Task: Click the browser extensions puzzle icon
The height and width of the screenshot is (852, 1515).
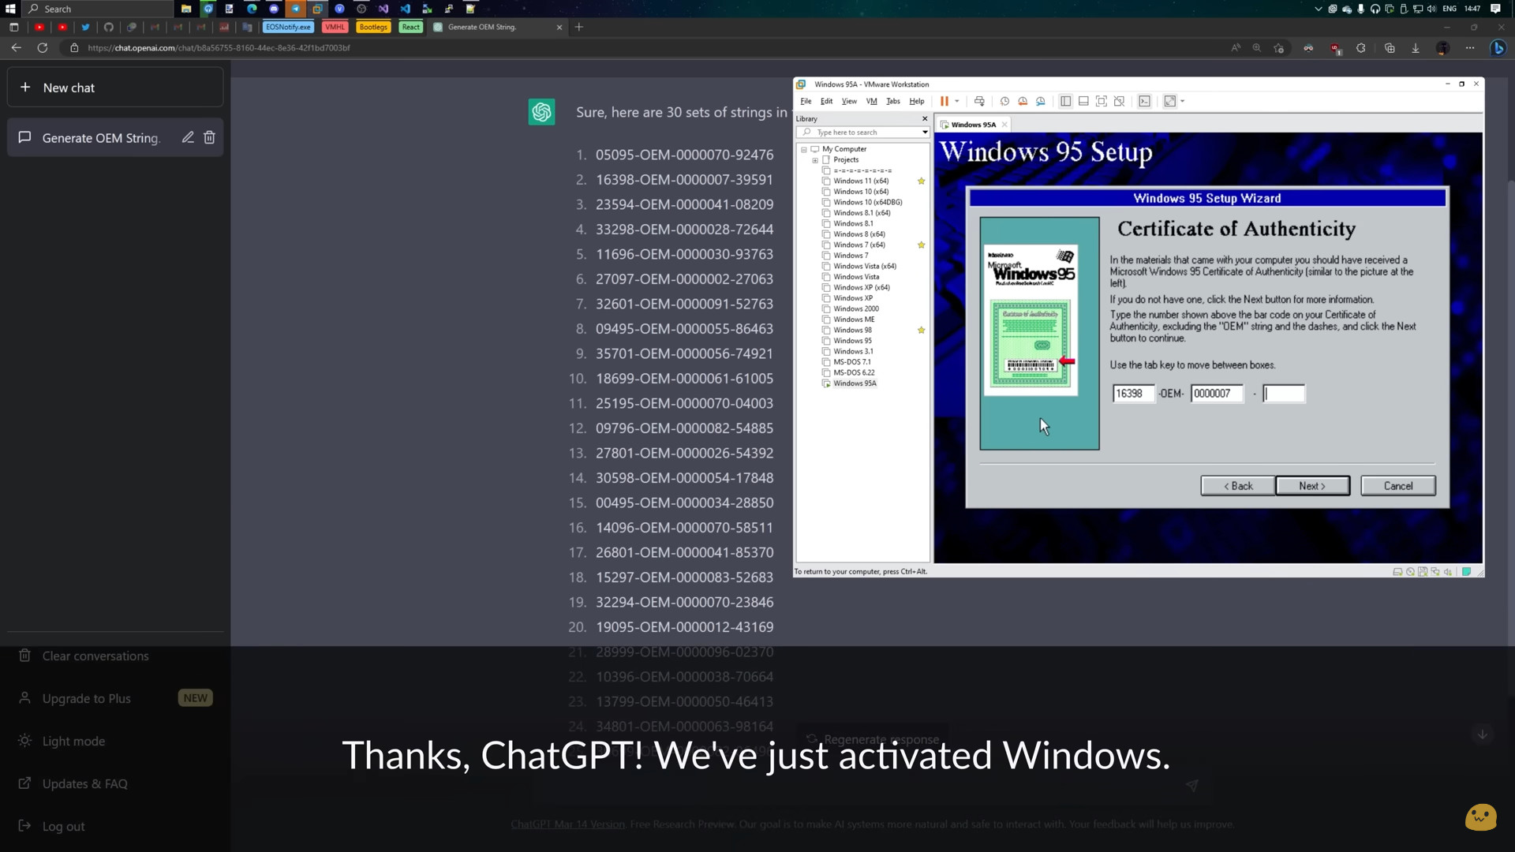Action: [x=1361, y=48]
